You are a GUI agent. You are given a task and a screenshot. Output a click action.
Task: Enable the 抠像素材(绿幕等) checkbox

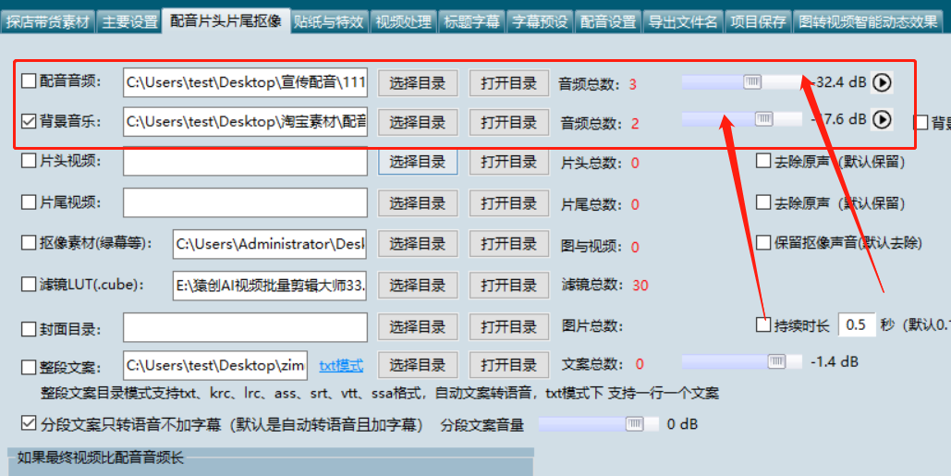click(x=29, y=243)
